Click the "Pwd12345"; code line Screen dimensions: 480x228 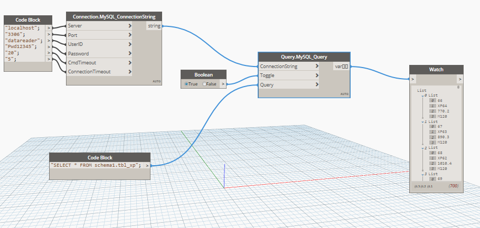point(22,46)
